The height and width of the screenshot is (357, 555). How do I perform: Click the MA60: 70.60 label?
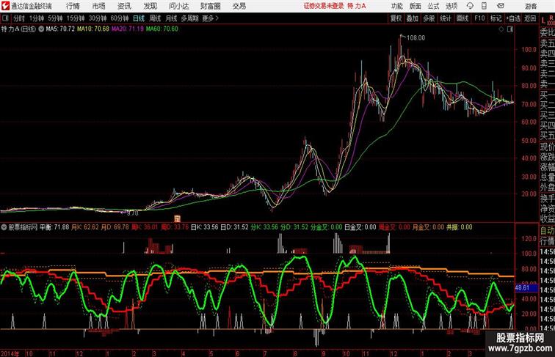point(162,29)
